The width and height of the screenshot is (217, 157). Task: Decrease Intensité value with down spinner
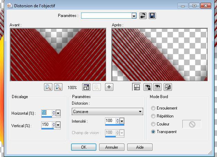[118, 123]
